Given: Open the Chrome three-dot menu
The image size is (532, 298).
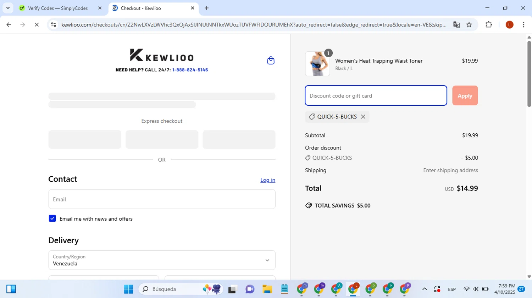Looking at the screenshot, I should [x=523, y=25].
